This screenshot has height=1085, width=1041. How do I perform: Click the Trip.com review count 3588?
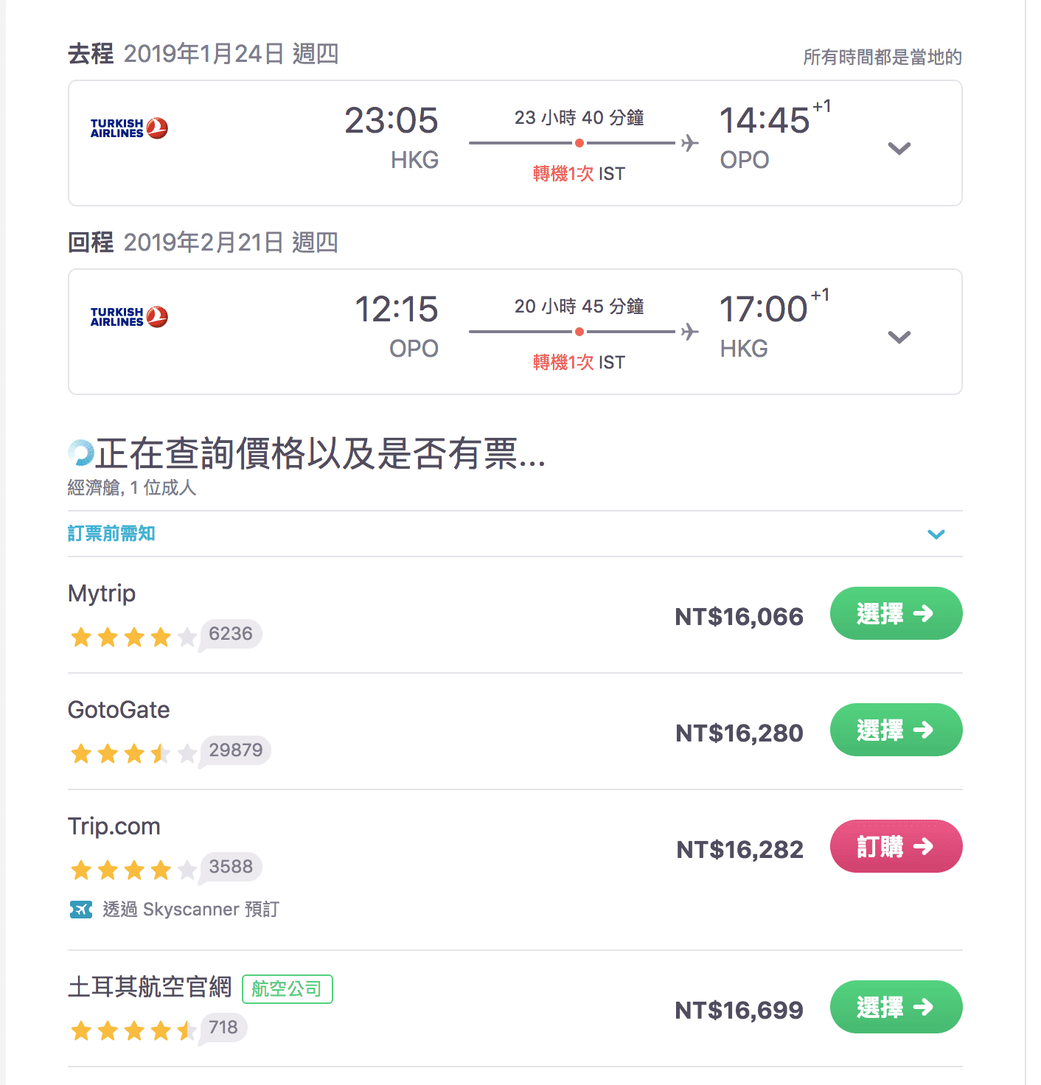231,867
